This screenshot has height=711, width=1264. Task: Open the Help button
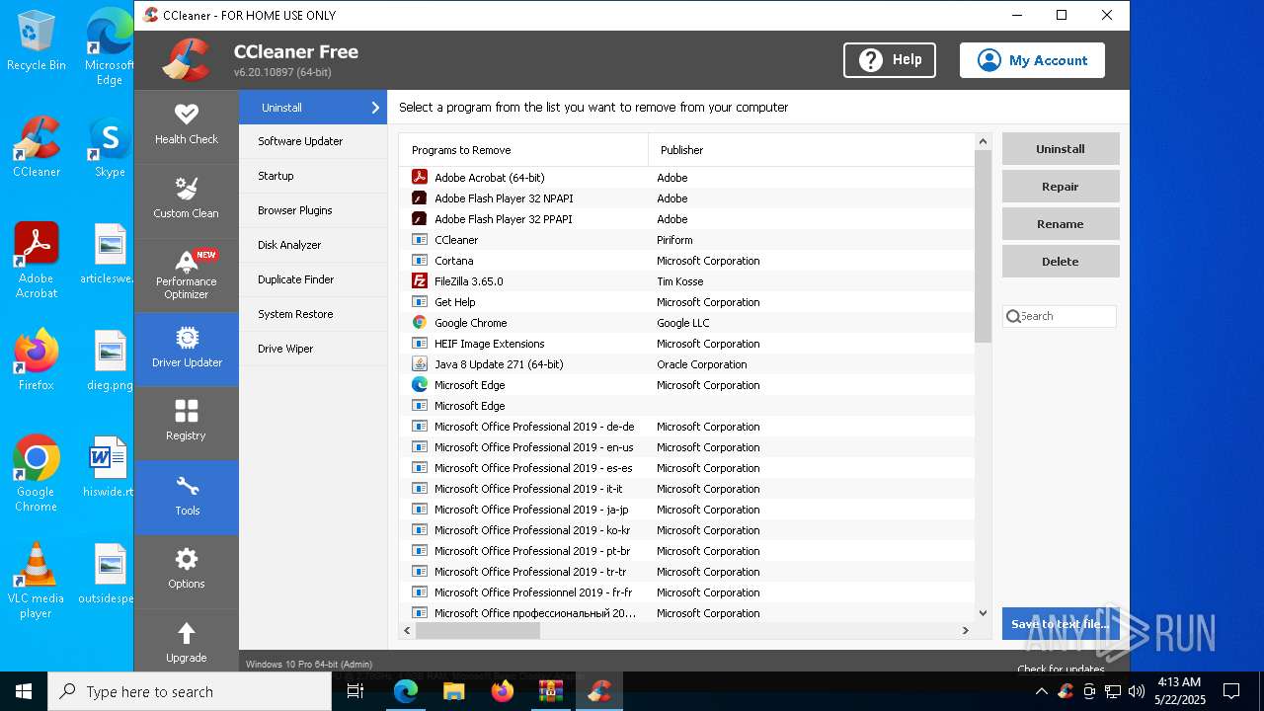pyautogui.click(x=890, y=60)
